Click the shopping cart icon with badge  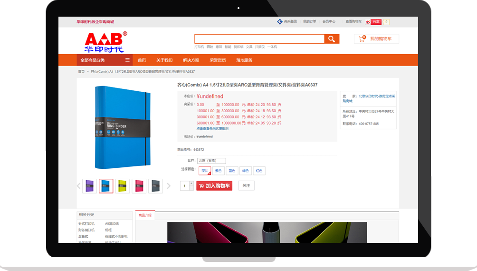(362, 39)
